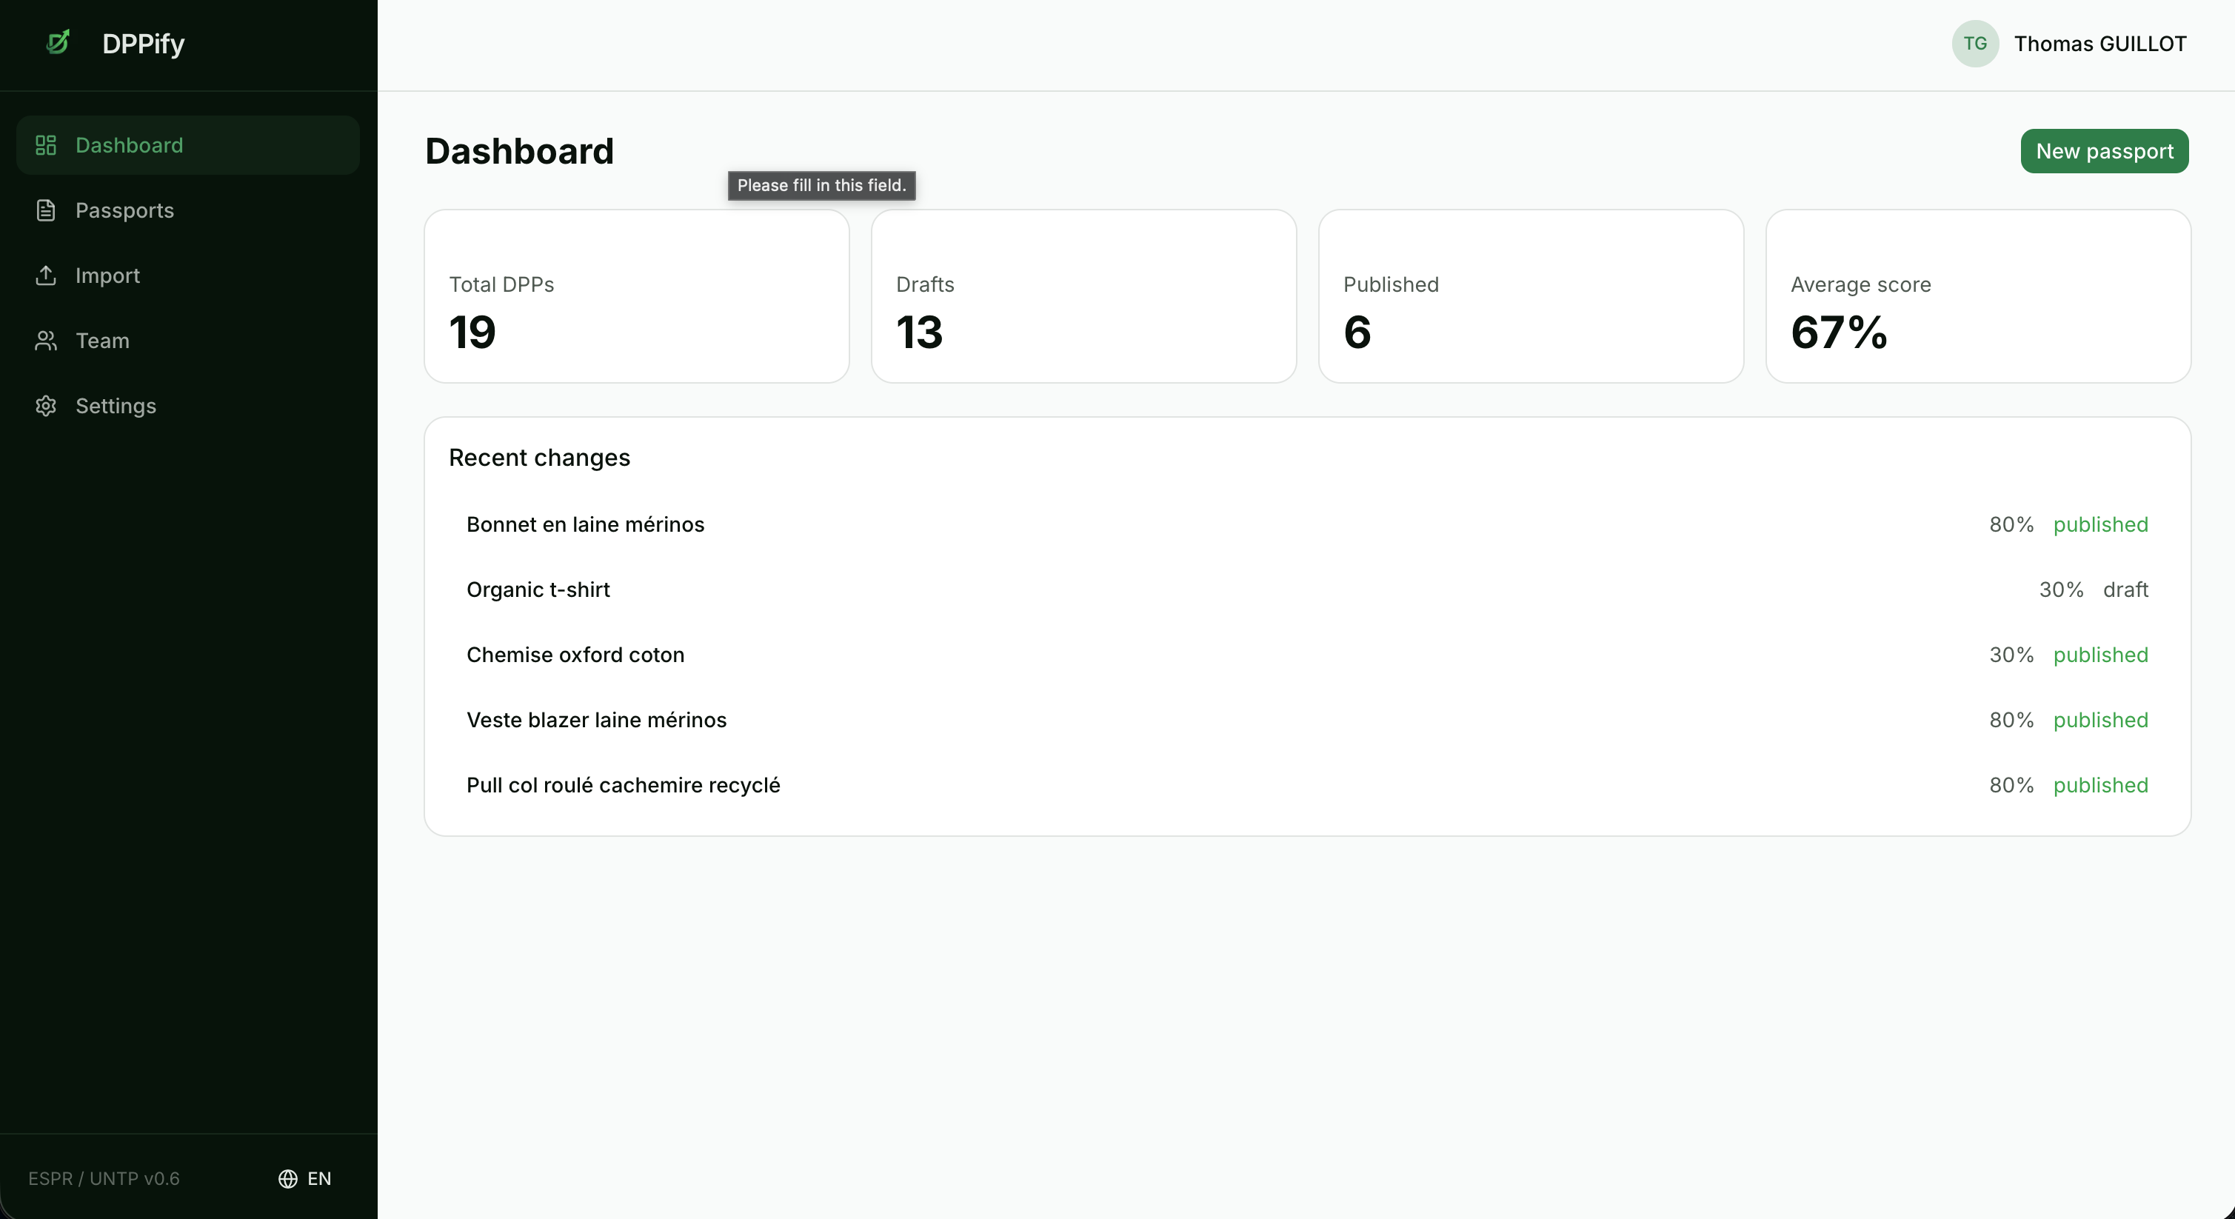The width and height of the screenshot is (2235, 1219).
Task: Click the Average score card
Action: (1977, 295)
